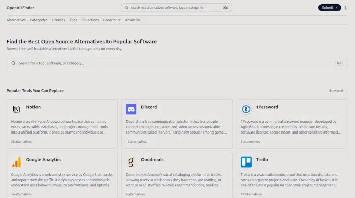Focus the top search 459 alternatives field

pos(176,8)
